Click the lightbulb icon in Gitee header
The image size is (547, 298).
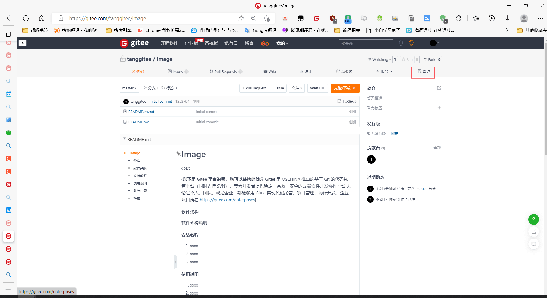[411, 43]
